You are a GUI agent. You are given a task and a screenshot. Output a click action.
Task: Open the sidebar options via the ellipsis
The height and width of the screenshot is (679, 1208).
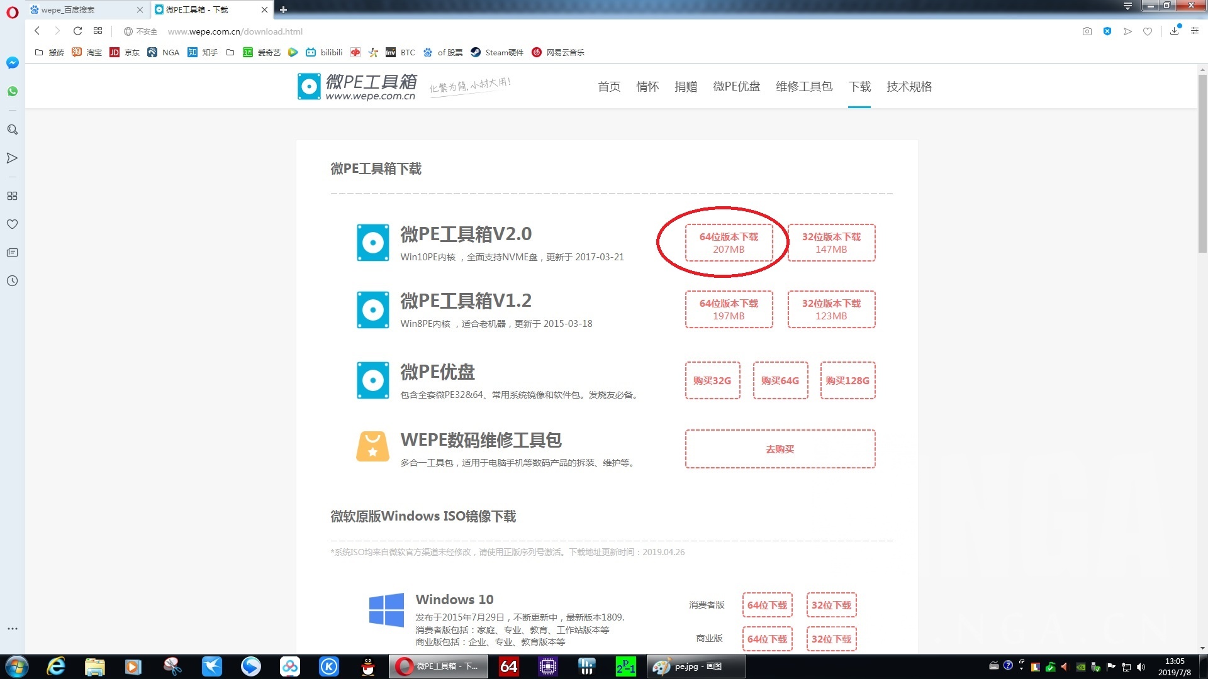[12, 628]
